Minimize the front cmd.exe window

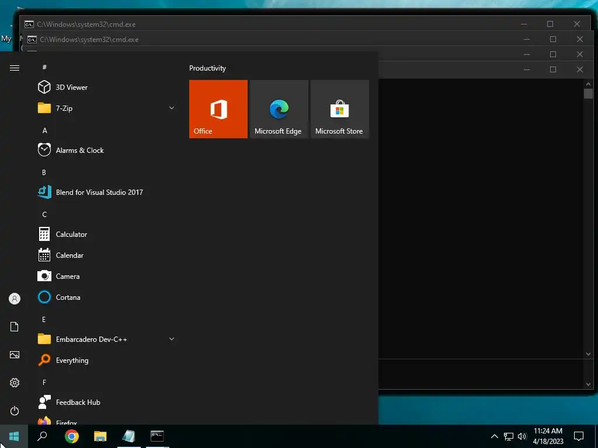coord(527,69)
